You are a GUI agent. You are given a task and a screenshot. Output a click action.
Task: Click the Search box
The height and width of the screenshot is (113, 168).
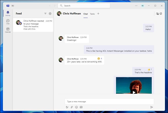pyautogui.click(x=84, y=6)
